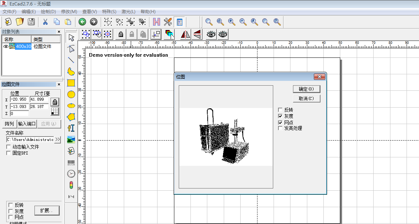
Task: Enable the 反转 checkbox in the dialog
Action: point(281,110)
